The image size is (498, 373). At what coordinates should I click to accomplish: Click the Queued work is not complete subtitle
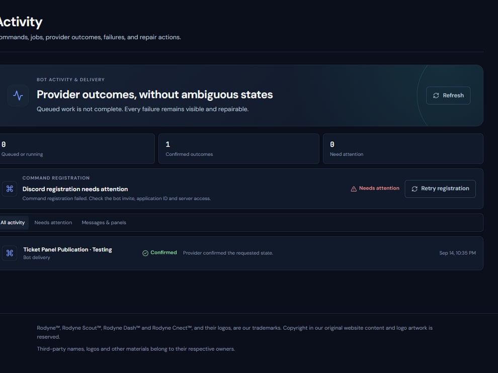coord(142,109)
